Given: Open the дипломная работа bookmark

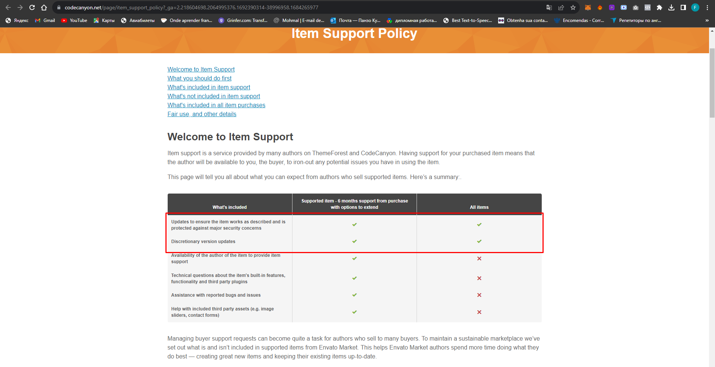Looking at the screenshot, I should [412, 20].
